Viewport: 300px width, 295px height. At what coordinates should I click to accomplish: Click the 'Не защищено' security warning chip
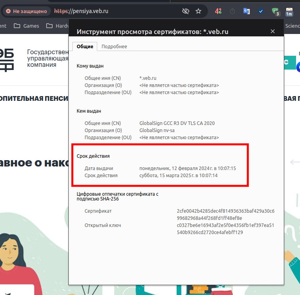[x=26, y=11]
